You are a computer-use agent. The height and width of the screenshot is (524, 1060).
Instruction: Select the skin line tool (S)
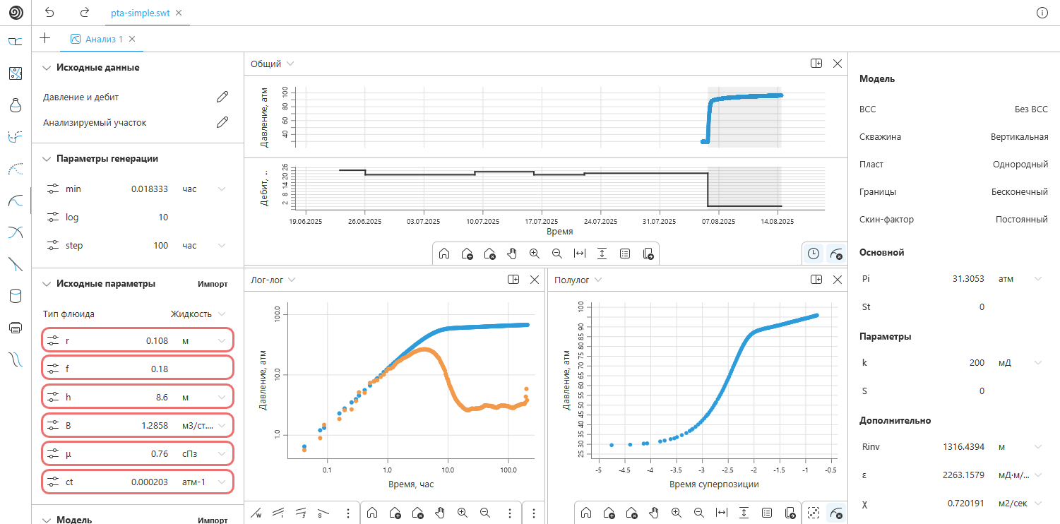pyautogui.click(x=323, y=513)
